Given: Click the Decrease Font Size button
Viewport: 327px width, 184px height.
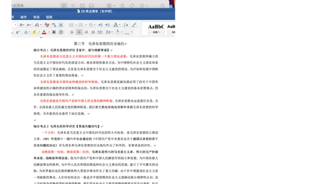Looking at the screenshot, I should coord(29,25).
